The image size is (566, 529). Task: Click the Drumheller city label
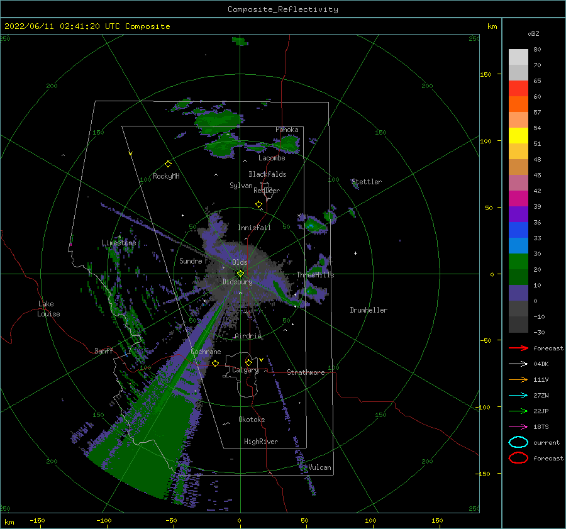tap(369, 310)
